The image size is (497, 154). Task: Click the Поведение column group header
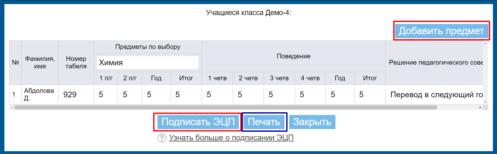[293, 56]
